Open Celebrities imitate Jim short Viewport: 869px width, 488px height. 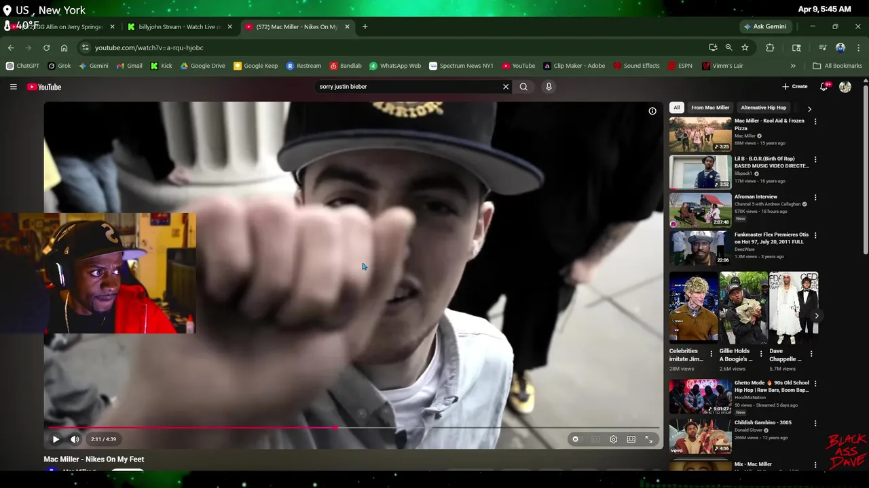[x=693, y=308]
